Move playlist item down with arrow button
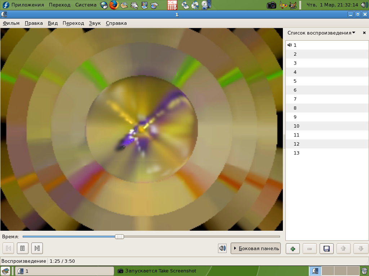The width and height of the screenshot is (369, 276). (361, 249)
